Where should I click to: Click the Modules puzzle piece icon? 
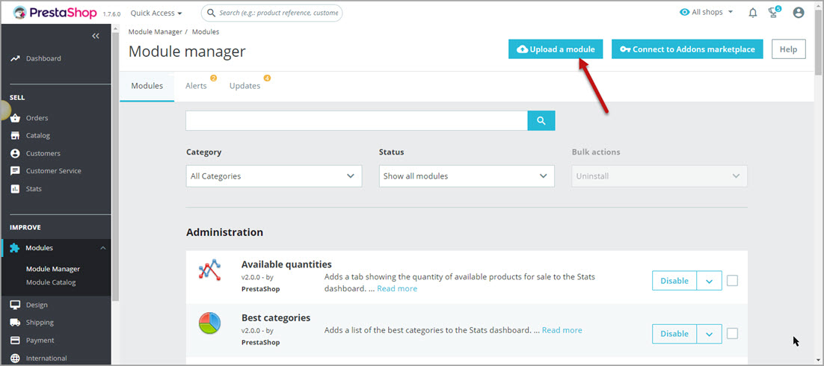coord(15,248)
